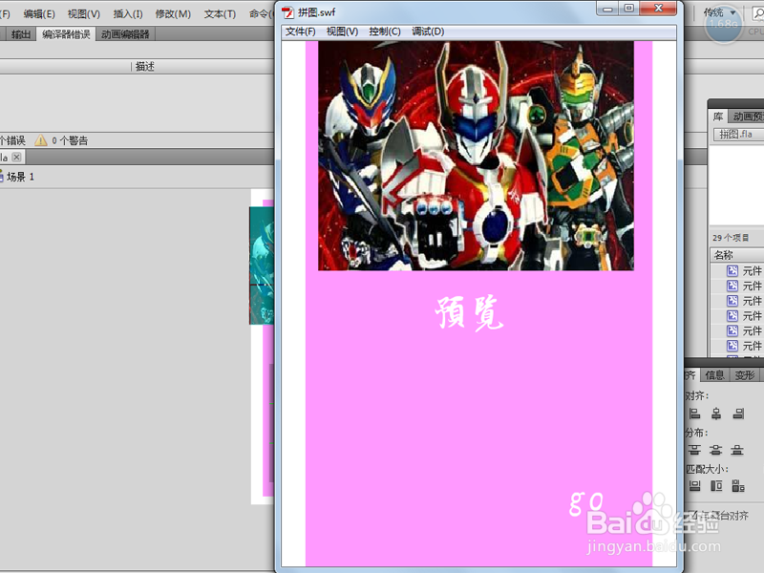The height and width of the screenshot is (573, 764).
Task: Open 修改(M) menu in Flash
Action: 173,14
